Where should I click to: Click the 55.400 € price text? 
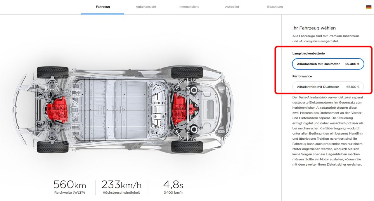pyautogui.click(x=352, y=64)
